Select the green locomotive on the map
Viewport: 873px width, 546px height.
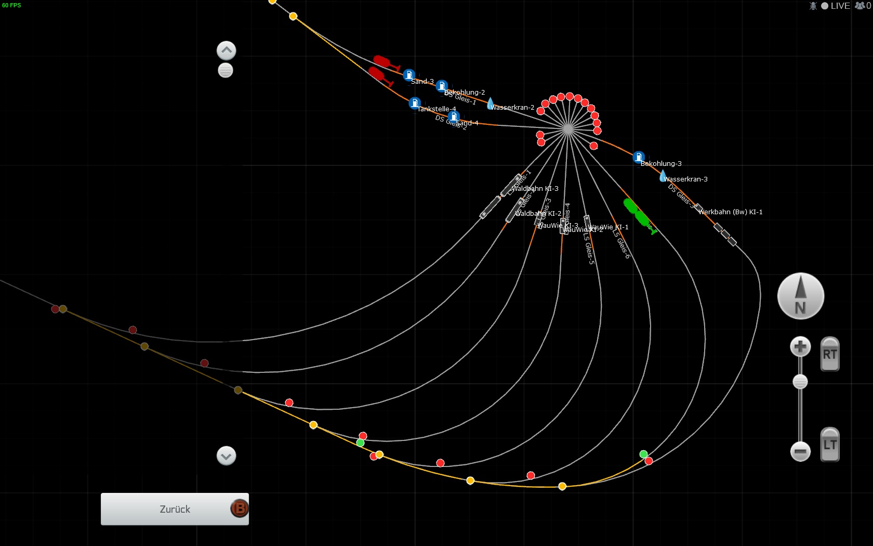pos(640,216)
